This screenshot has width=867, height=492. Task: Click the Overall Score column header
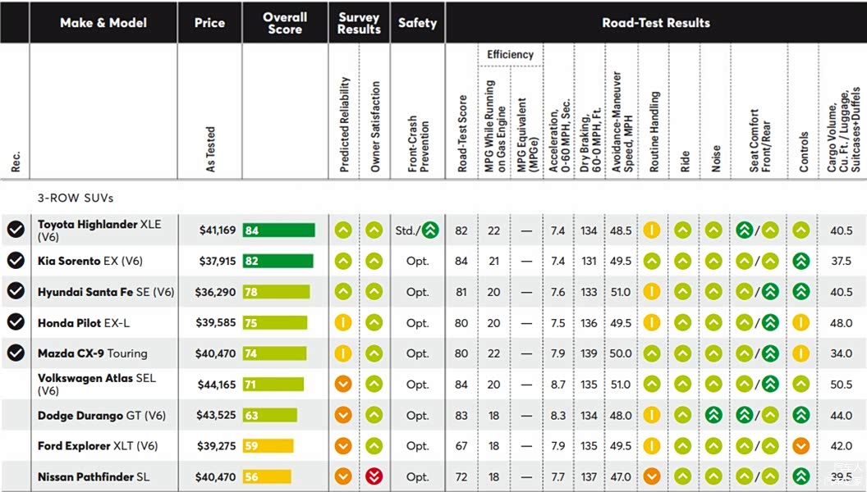coord(286,23)
